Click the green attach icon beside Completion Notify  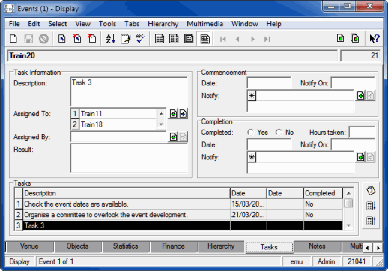(x=360, y=157)
